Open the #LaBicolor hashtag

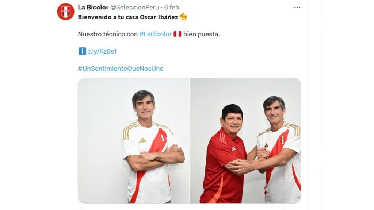click(x=156, y=34)
